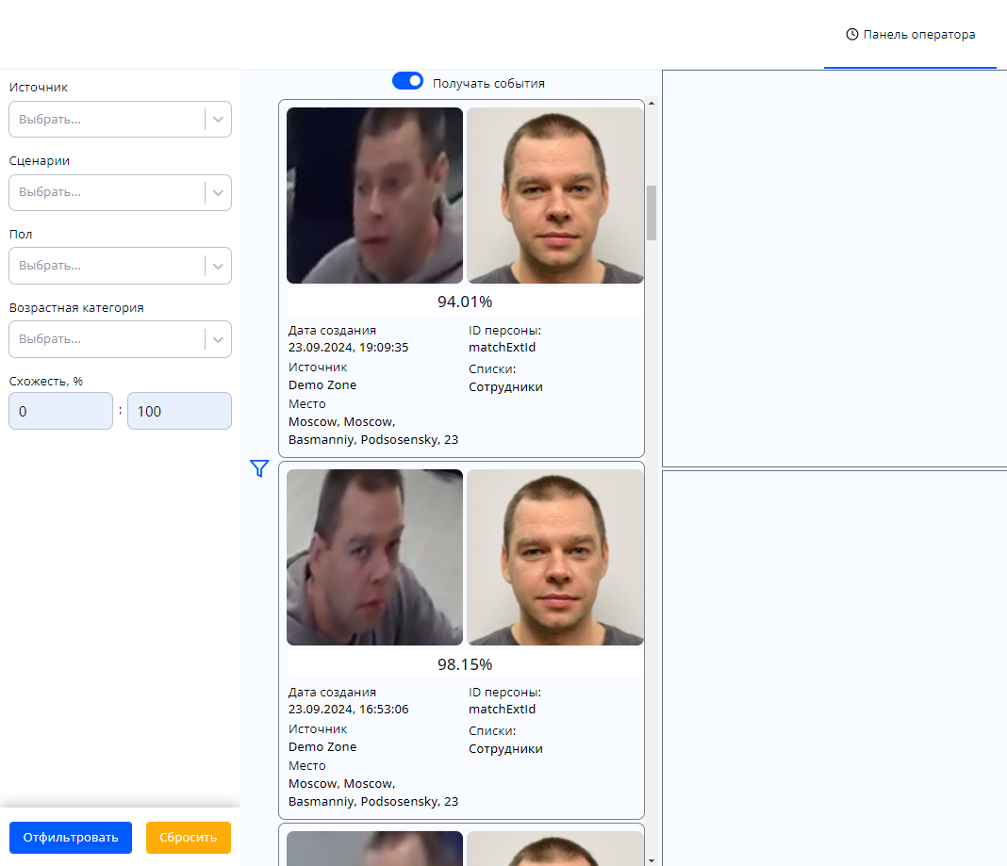Click the chevron arrow of Сценарии selector

click(219, 192)
